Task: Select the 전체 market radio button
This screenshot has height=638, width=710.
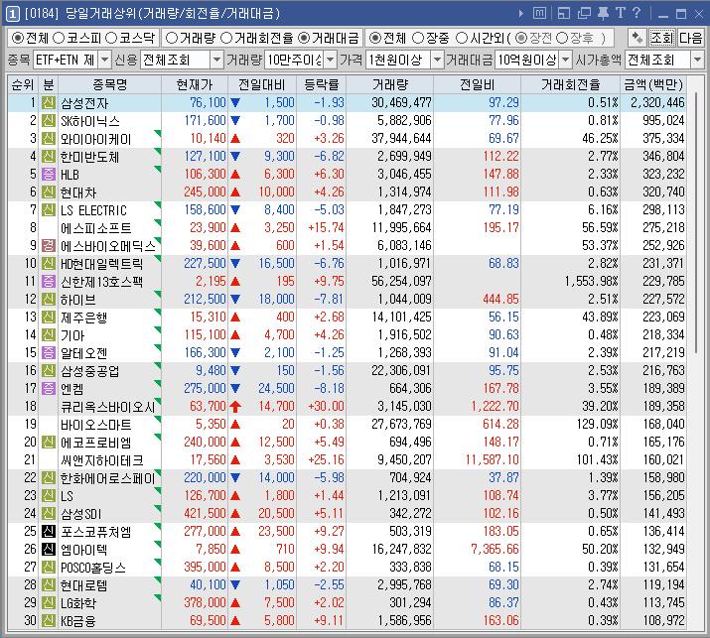Action: coord(18,38)
